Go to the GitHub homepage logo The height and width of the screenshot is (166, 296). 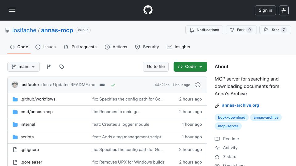(148, 10)
